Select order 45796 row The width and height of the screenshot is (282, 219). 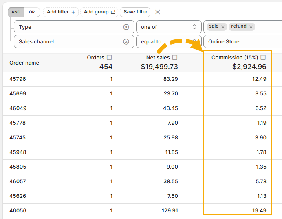18,79
